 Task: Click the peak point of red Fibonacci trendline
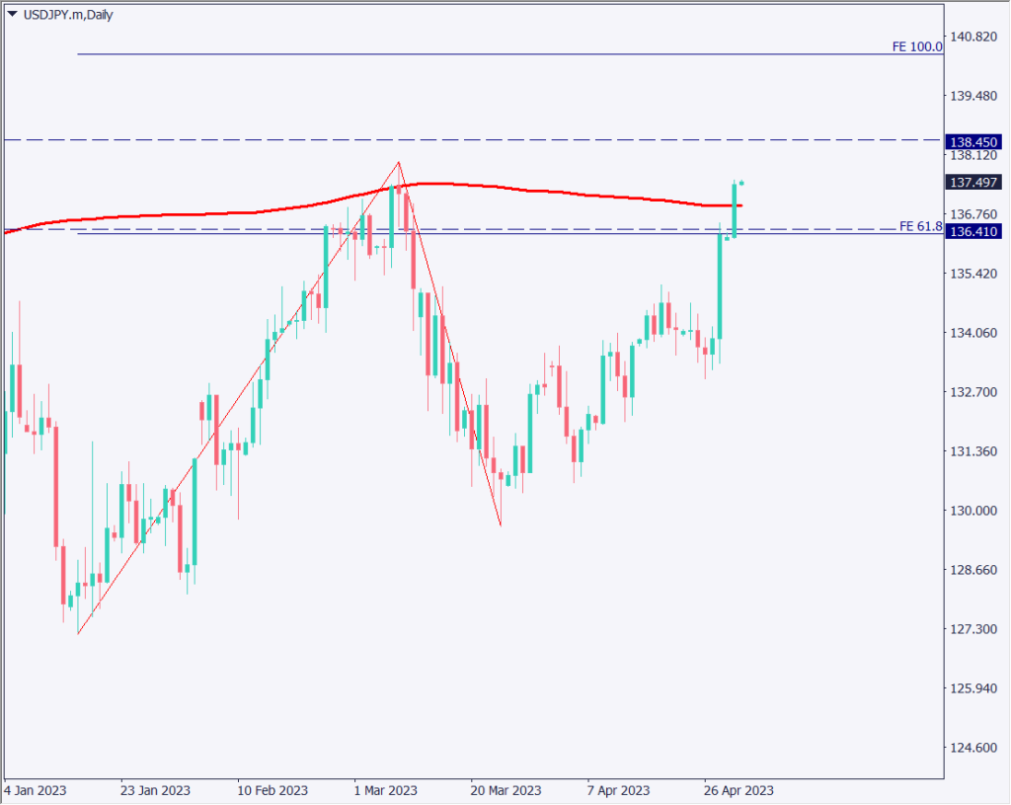click(x=398, y=162)
